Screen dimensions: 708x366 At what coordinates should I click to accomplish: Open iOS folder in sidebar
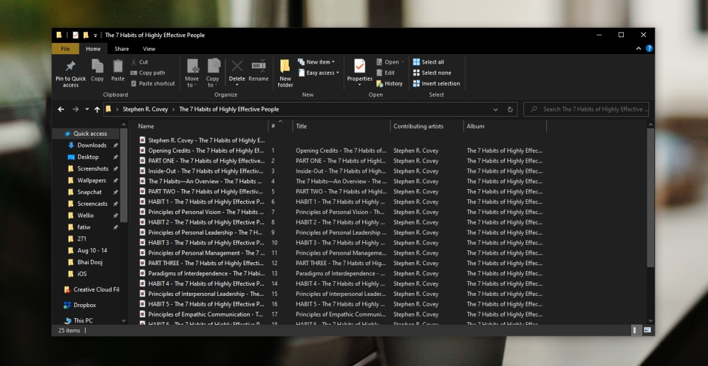click(x=82, y=274)
